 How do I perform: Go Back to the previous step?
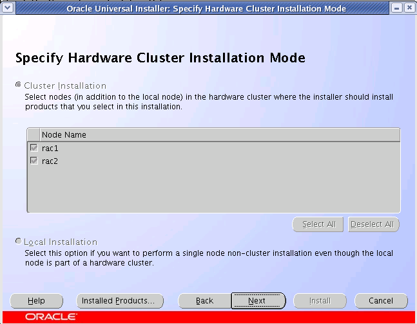(205, 301)
